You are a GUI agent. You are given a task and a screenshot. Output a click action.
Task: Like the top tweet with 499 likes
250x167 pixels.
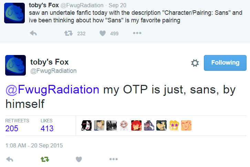103,33
